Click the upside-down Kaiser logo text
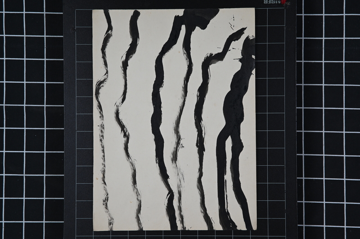The width and height of the screenshot is (360, 239). pyautogui.click(x=273, y=2)
